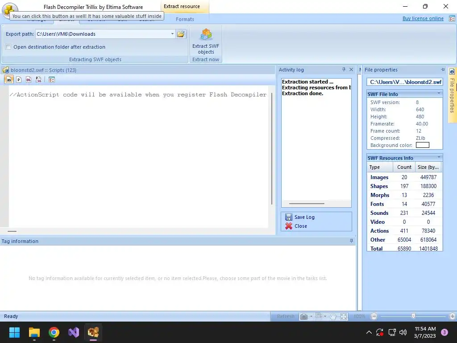
Task: Click the zoom out minus button
Action: click(x=374, y=316)
